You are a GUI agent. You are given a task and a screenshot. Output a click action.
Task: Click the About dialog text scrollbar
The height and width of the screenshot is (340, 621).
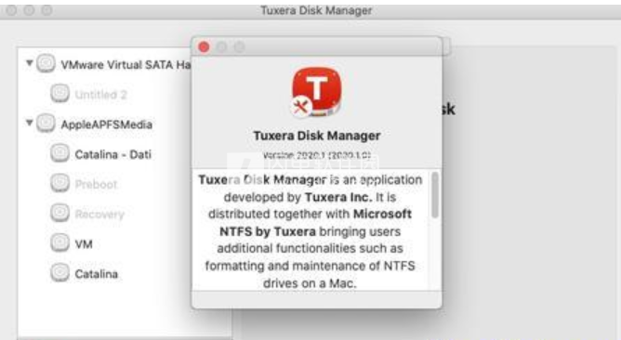tap(435, 195)
